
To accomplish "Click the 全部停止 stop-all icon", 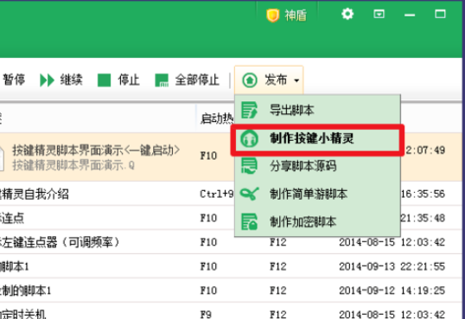I will point(162,80).
